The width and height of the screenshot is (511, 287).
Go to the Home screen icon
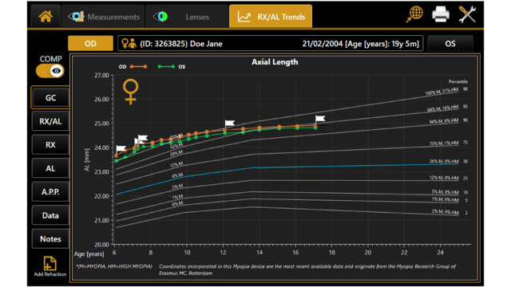point(46,16)
